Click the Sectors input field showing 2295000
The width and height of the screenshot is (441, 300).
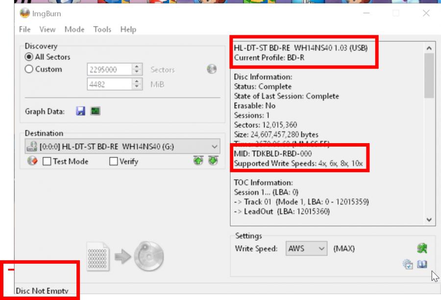[109, 70]
